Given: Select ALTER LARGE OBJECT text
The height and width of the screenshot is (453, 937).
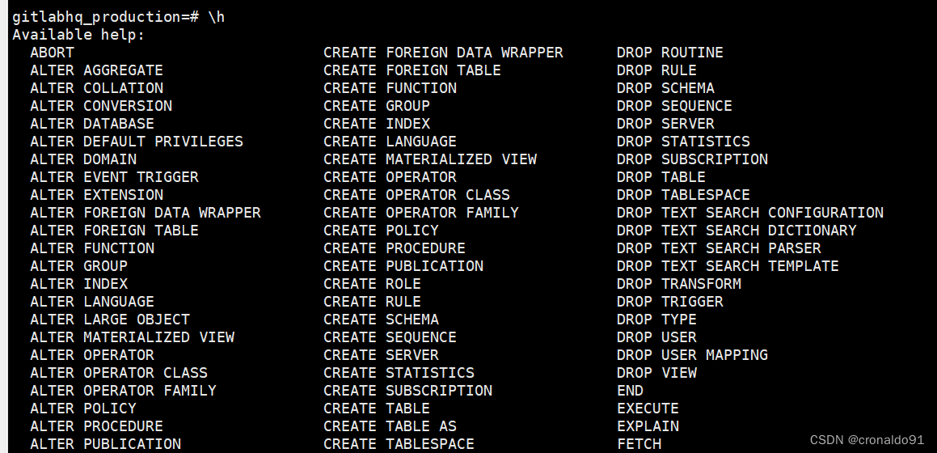Looking at the screenshot, I should tap(110, 320).
